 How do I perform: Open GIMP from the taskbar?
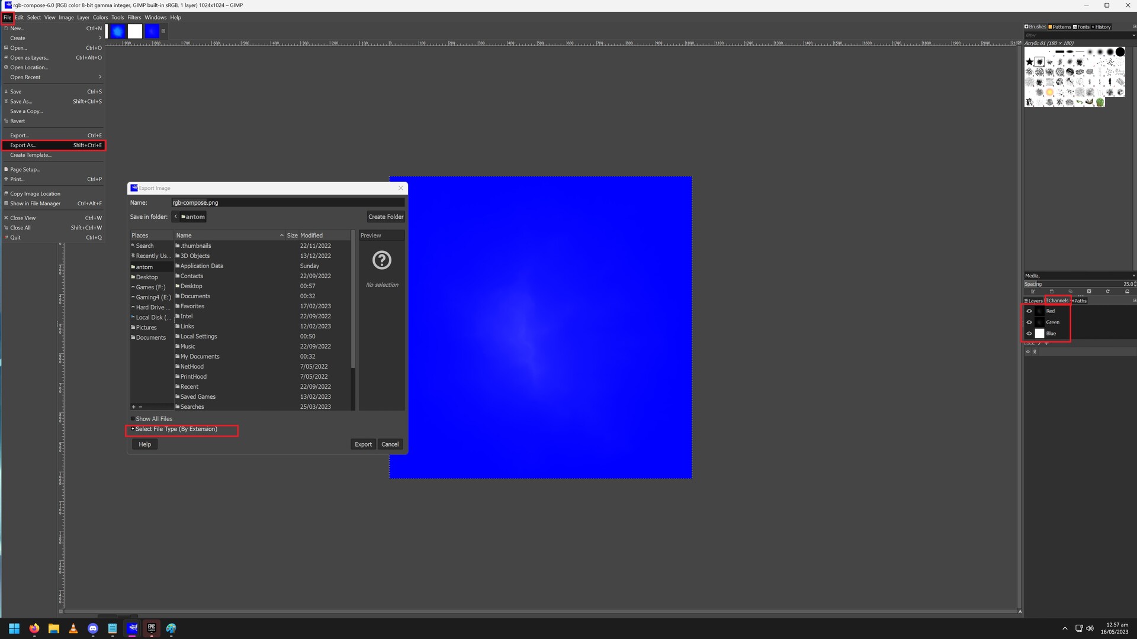tap(133, 628)
